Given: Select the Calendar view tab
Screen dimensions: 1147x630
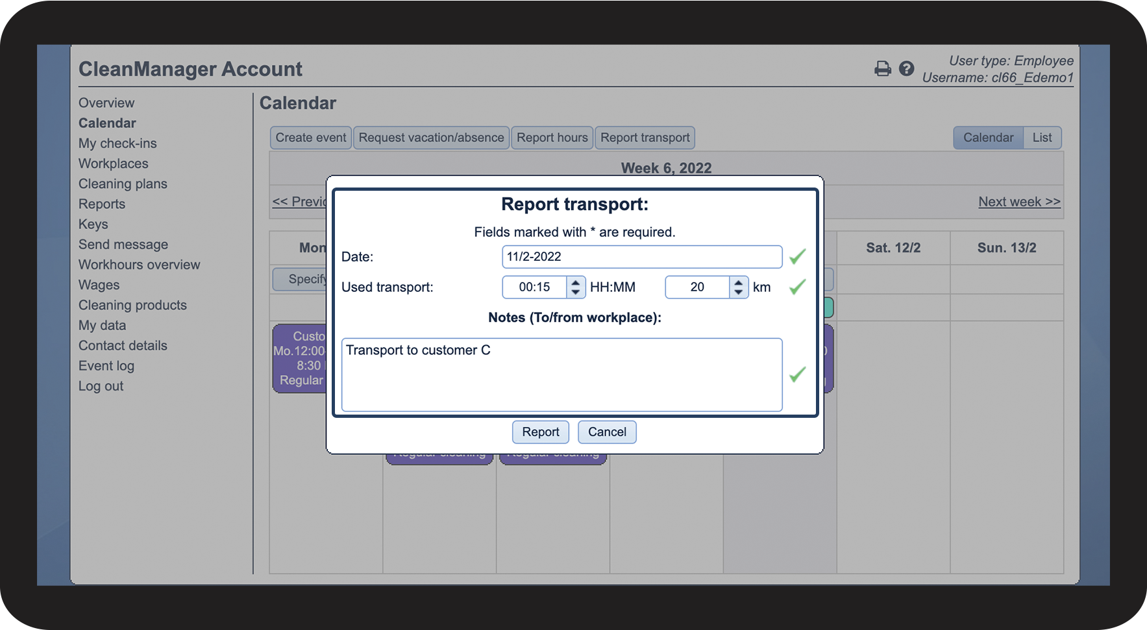Looking at the screenshot, I should click(x=988, y=138).
